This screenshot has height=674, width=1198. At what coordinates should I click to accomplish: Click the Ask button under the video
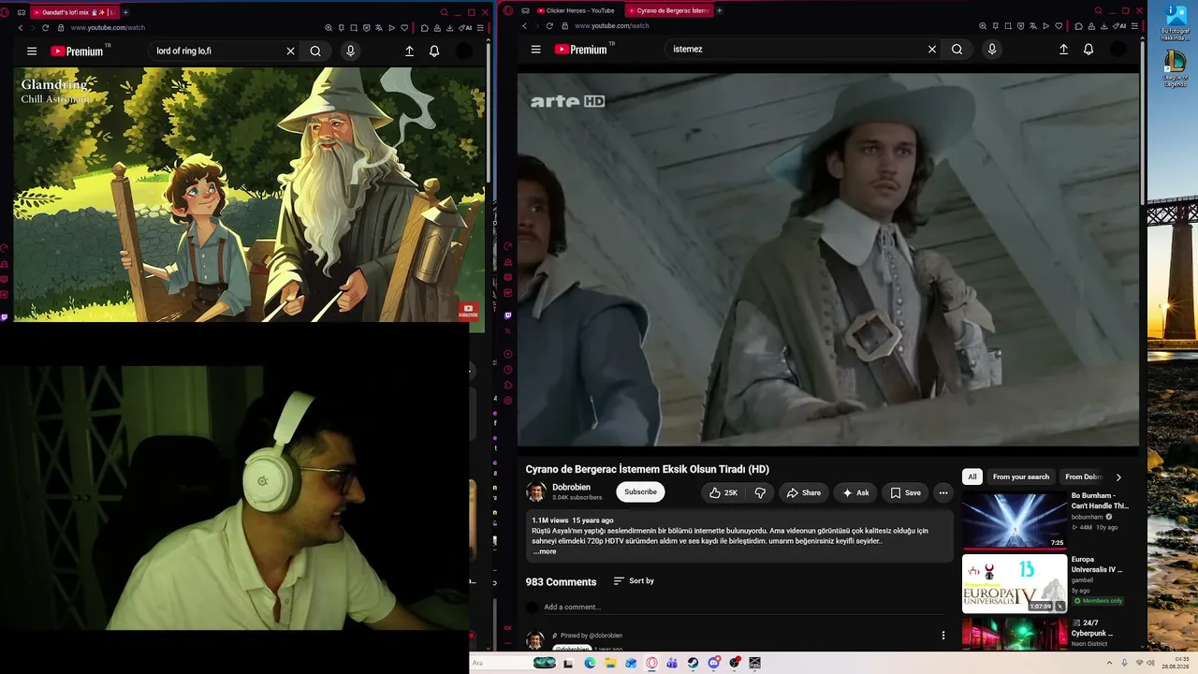855,492
